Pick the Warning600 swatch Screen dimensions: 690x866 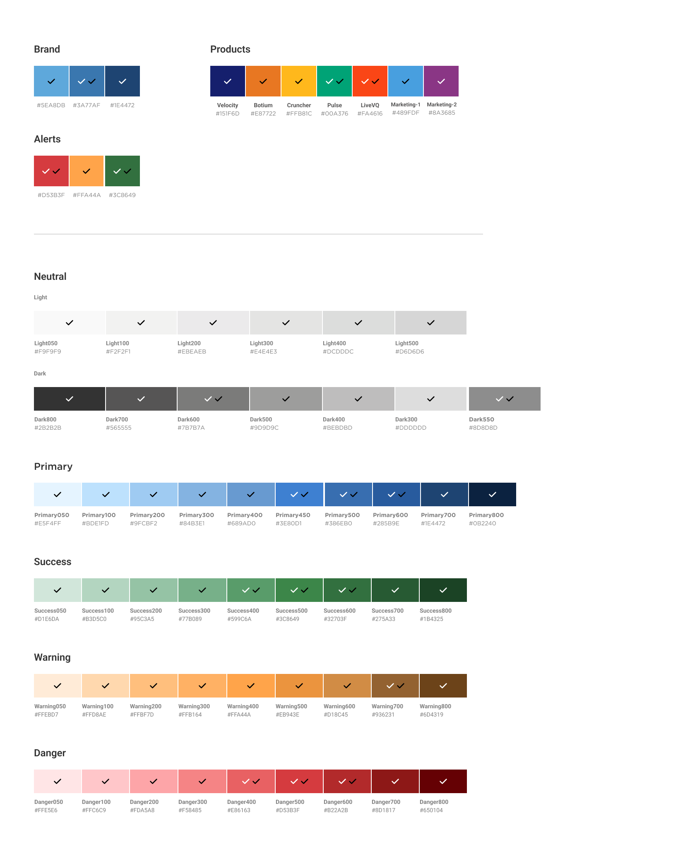point(347,686)
